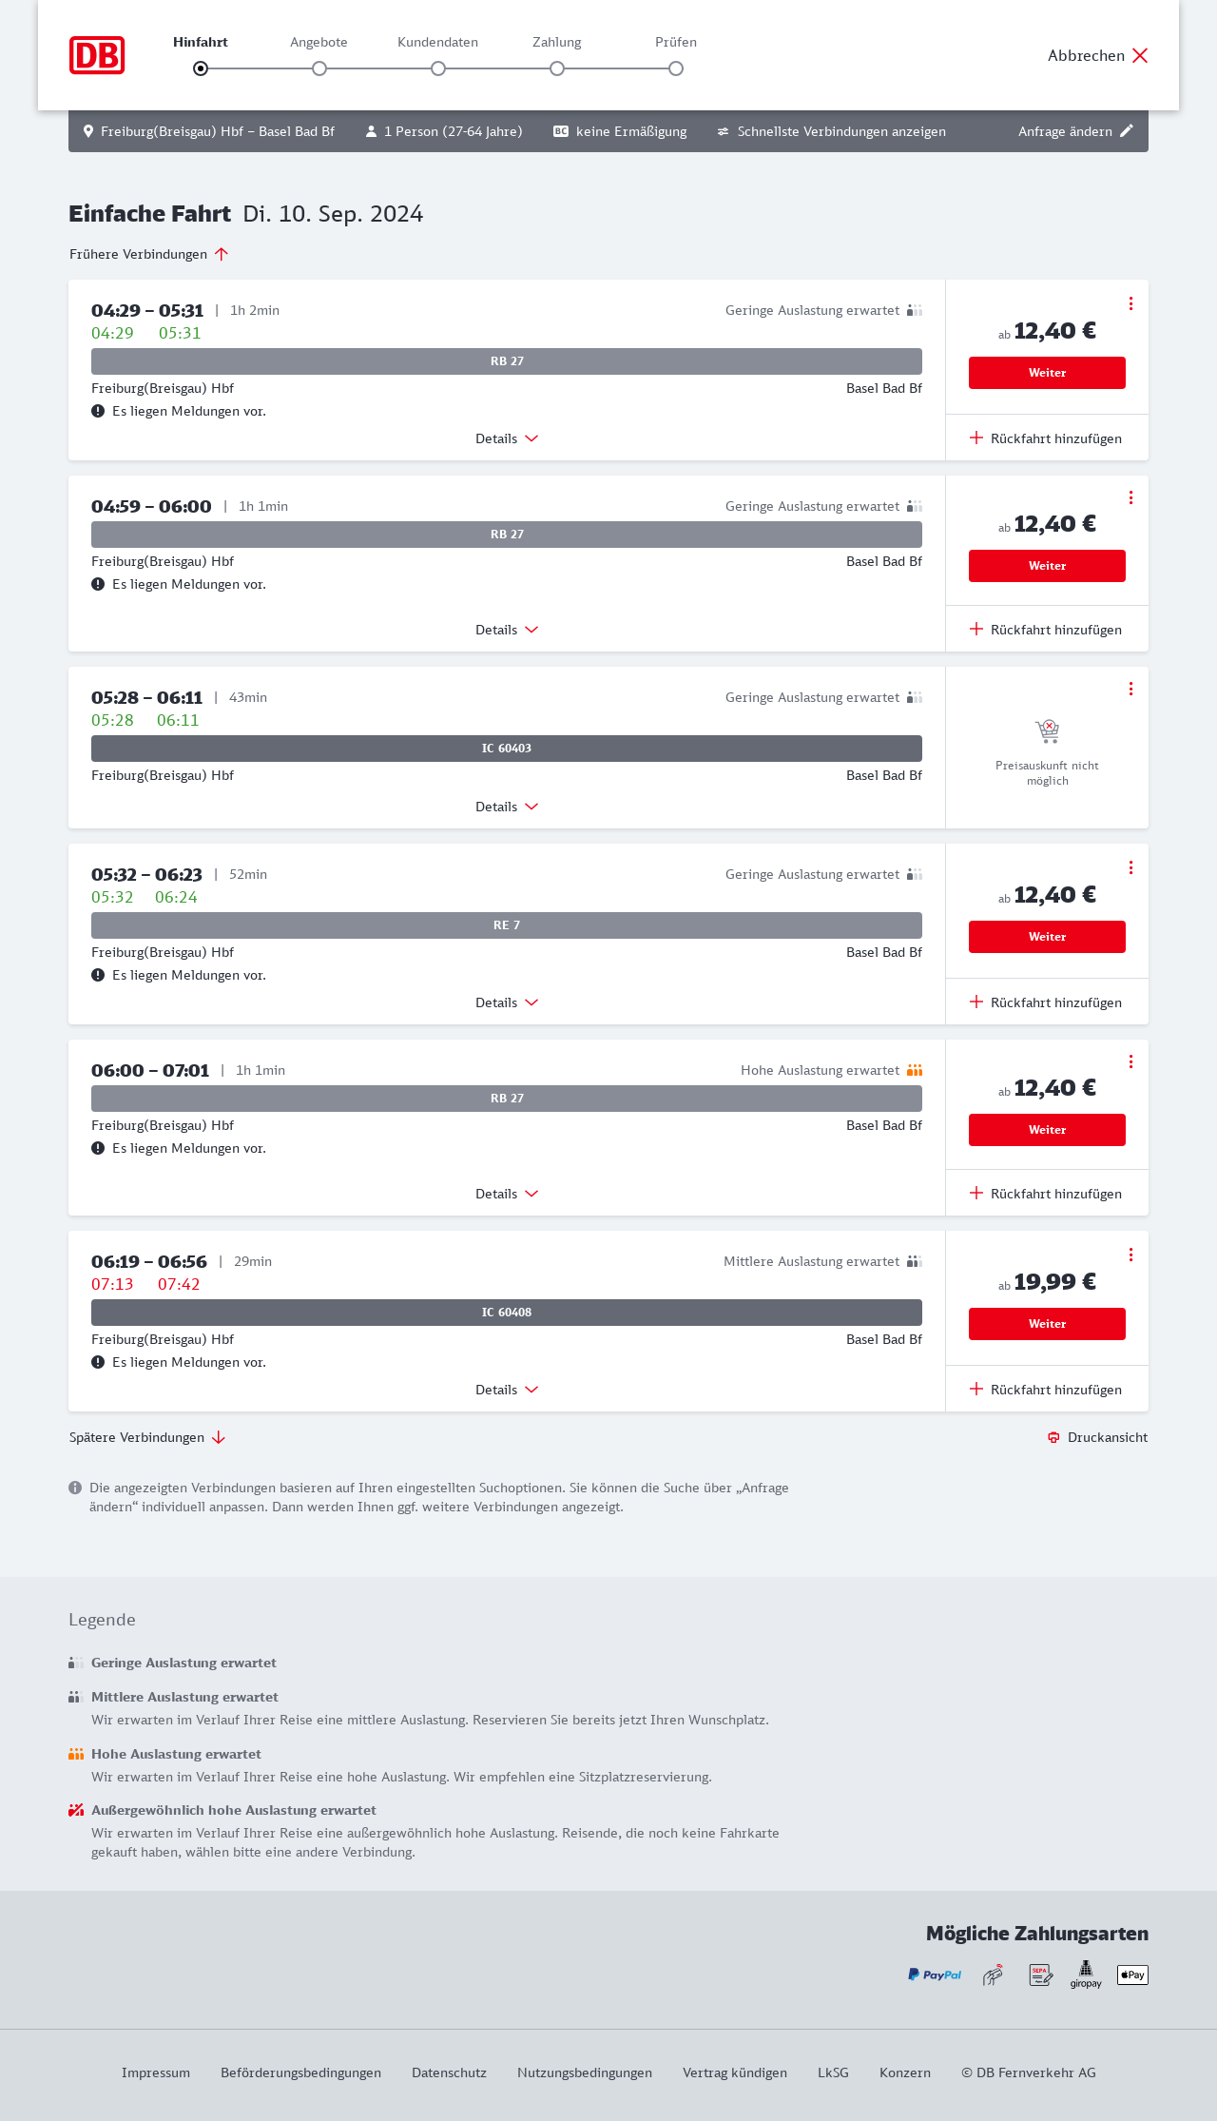Click the DB logo
1217x2121 pixels.
97,55
